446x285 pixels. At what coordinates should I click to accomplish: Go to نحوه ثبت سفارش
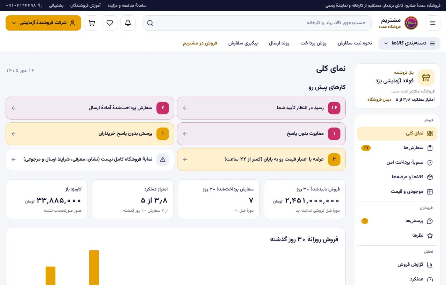tap(355, 43)
